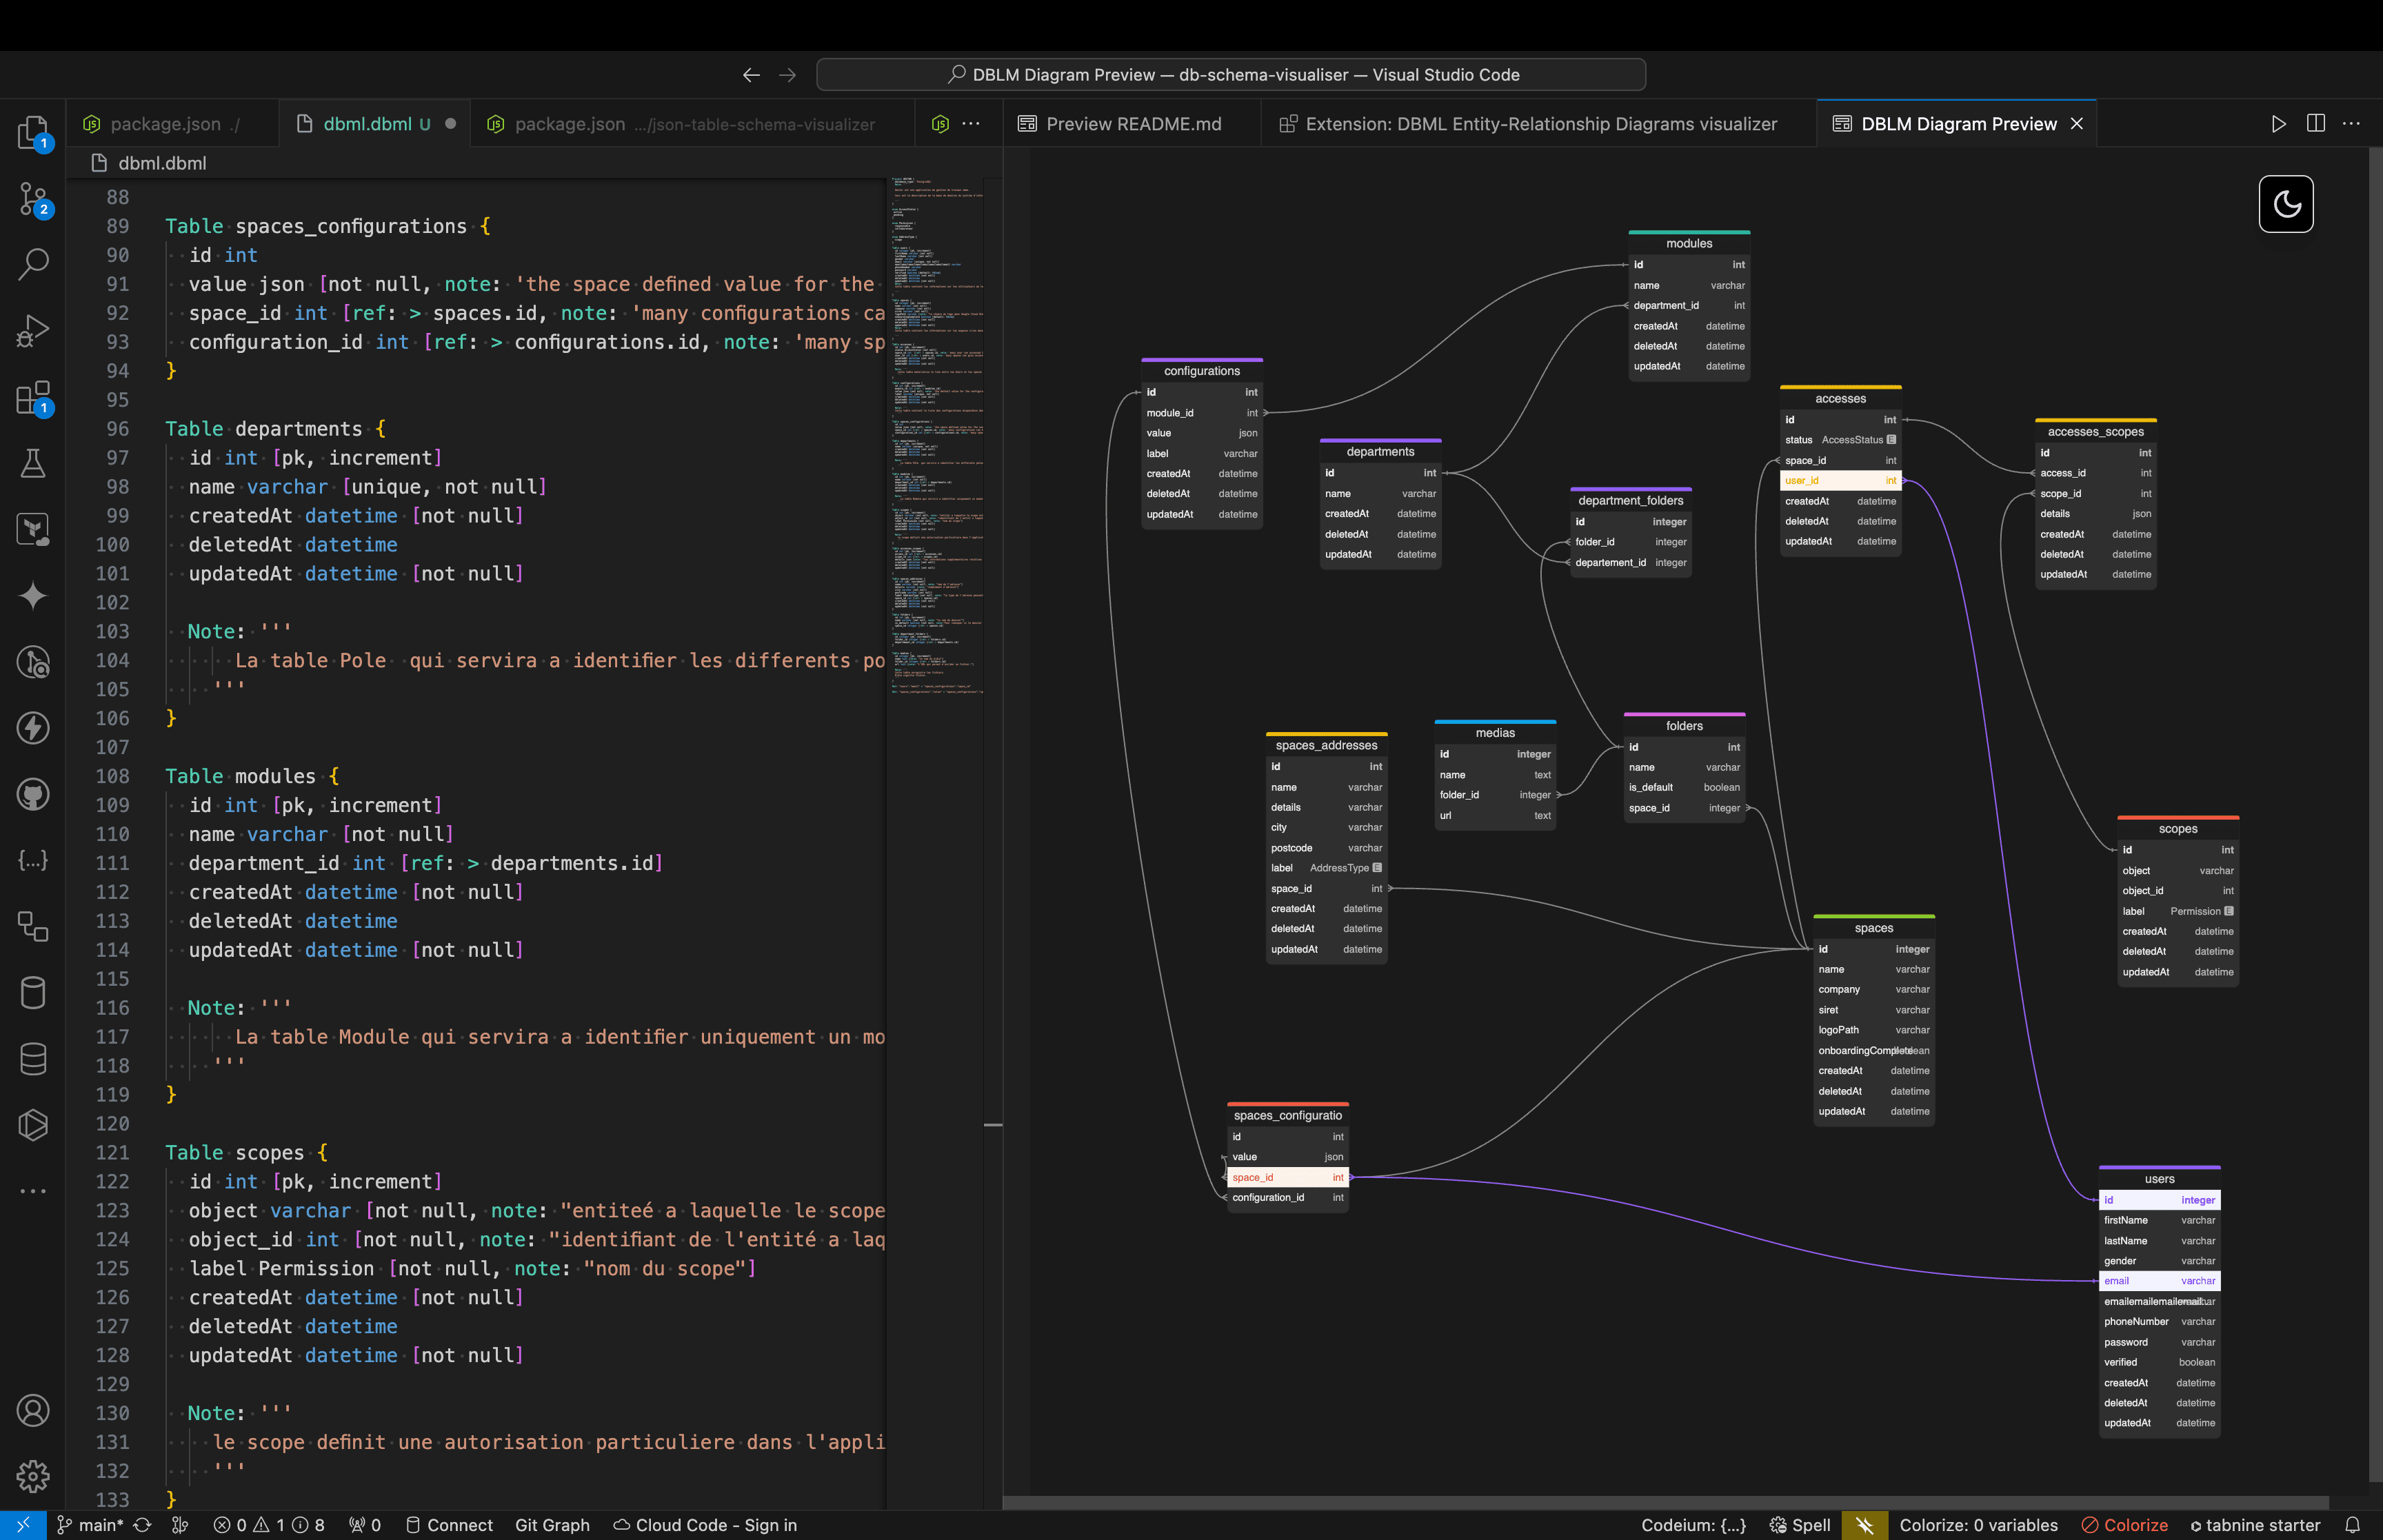Click Connect in the status bar
The width and height of the screenshot is (2383, 1540).
pyautogui.click(x=449, y=1525)
